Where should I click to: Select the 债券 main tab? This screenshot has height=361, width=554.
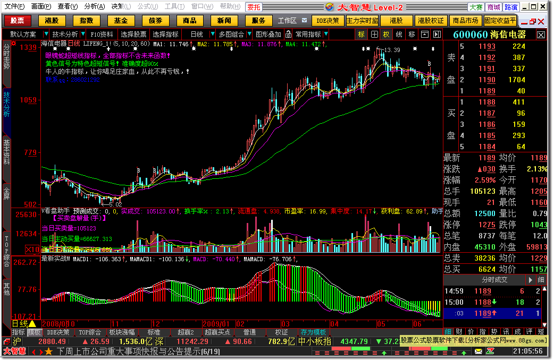click(155, 21)
